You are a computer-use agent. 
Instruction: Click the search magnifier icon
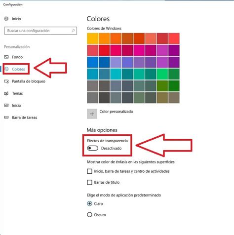73,31
